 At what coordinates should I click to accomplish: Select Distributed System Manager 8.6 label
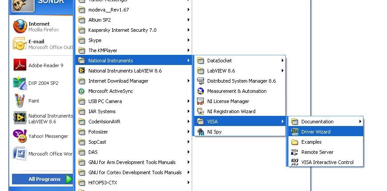(241, 81)
